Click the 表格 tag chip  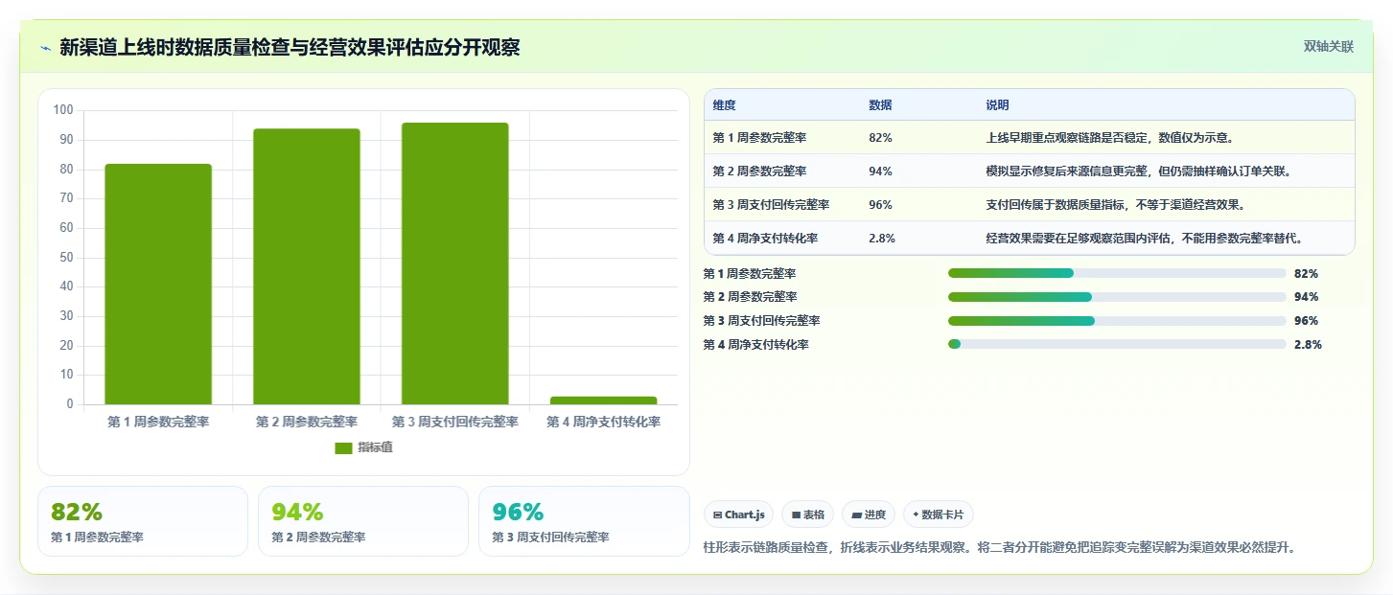808,515
